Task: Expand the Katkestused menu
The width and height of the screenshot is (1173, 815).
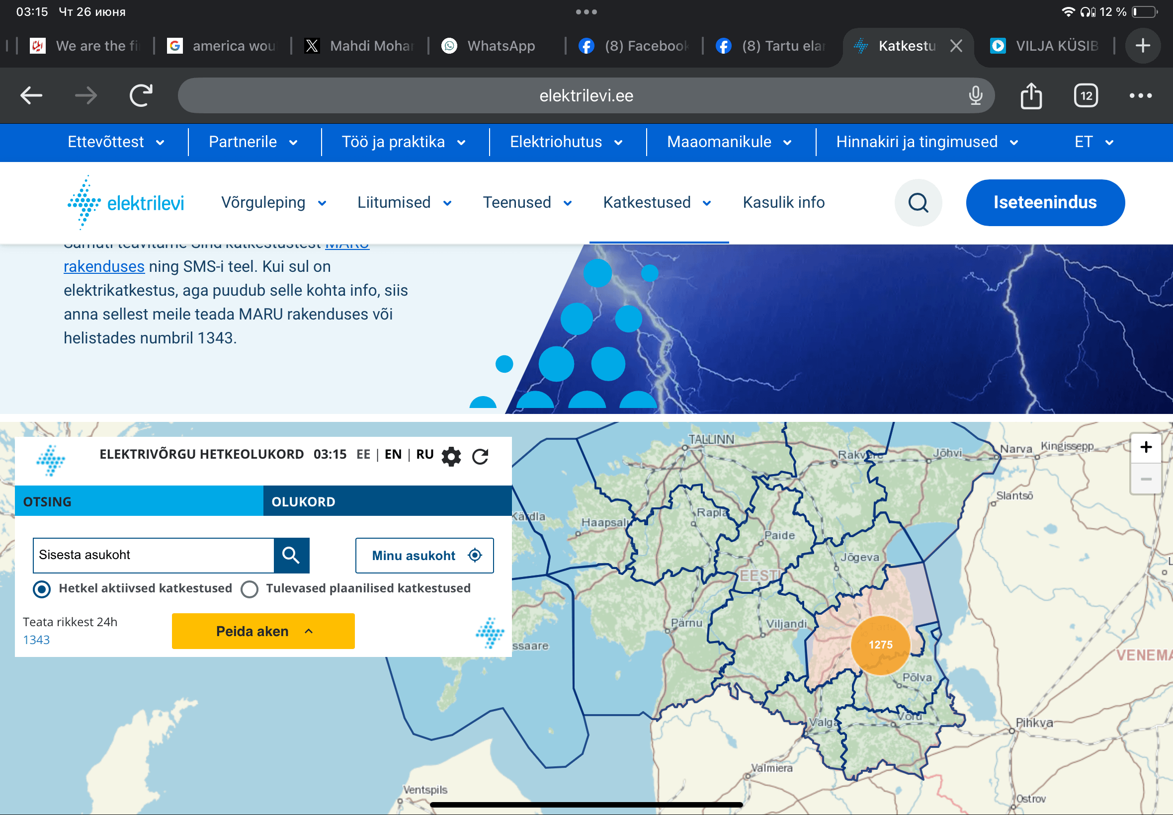Action: click(657, 203)
